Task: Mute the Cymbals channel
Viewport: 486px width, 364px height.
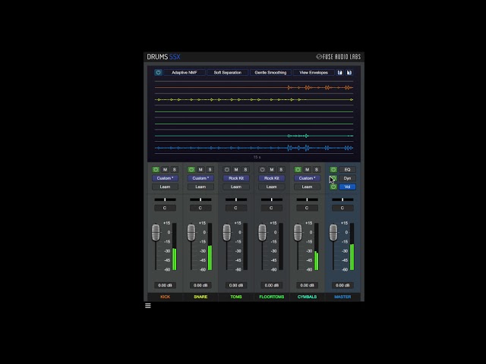Action: tap(307, 170)
